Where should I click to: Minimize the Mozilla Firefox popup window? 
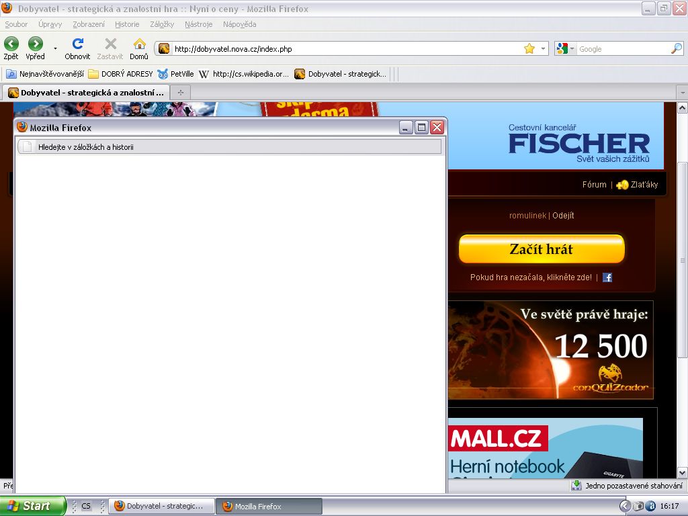pos(406,128)
